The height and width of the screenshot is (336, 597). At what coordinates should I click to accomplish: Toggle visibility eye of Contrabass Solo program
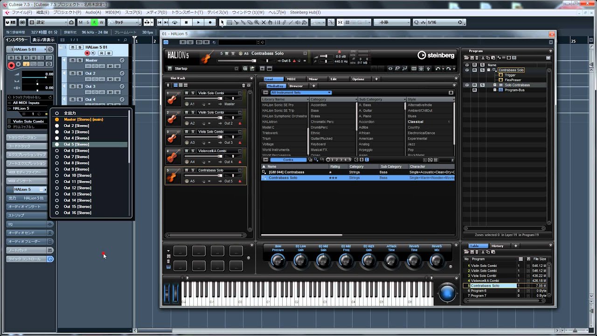click(467, 70)
